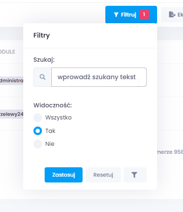Select the Wszystko visibility radio button
Image resolution: width=183 pixels, height=212 pixels.
(37, 118)
